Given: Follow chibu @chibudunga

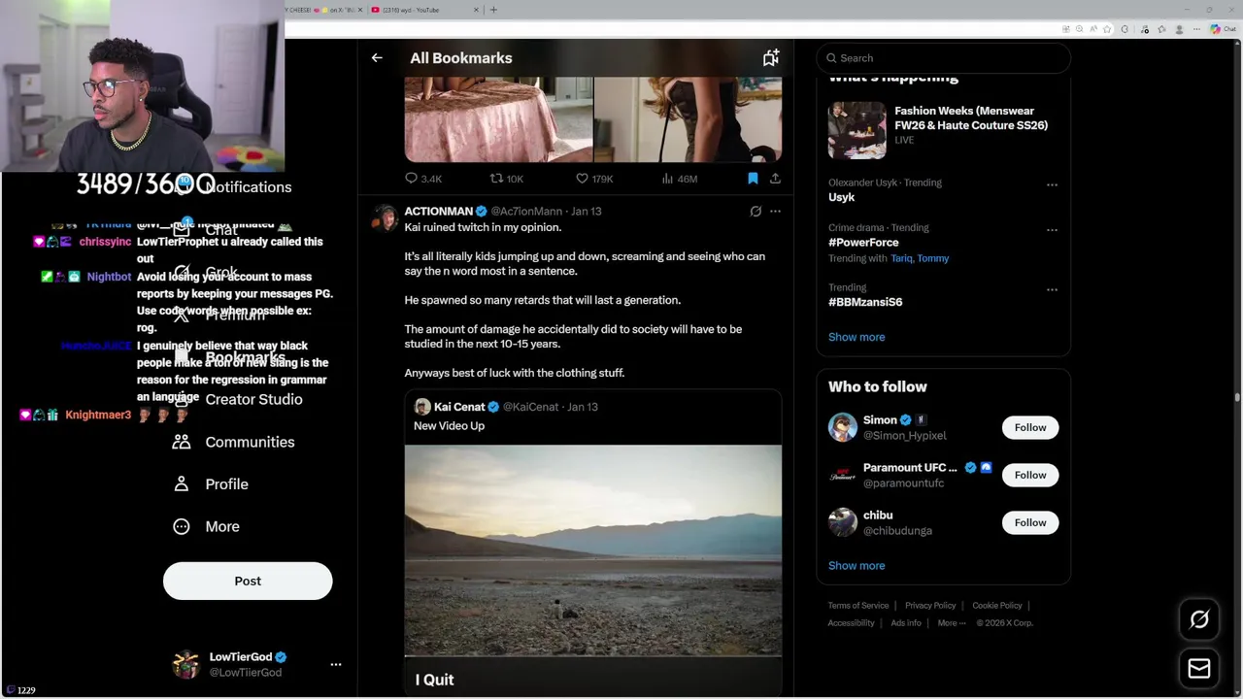Looking at the screenshot, I should click(x=1030, y=522).
